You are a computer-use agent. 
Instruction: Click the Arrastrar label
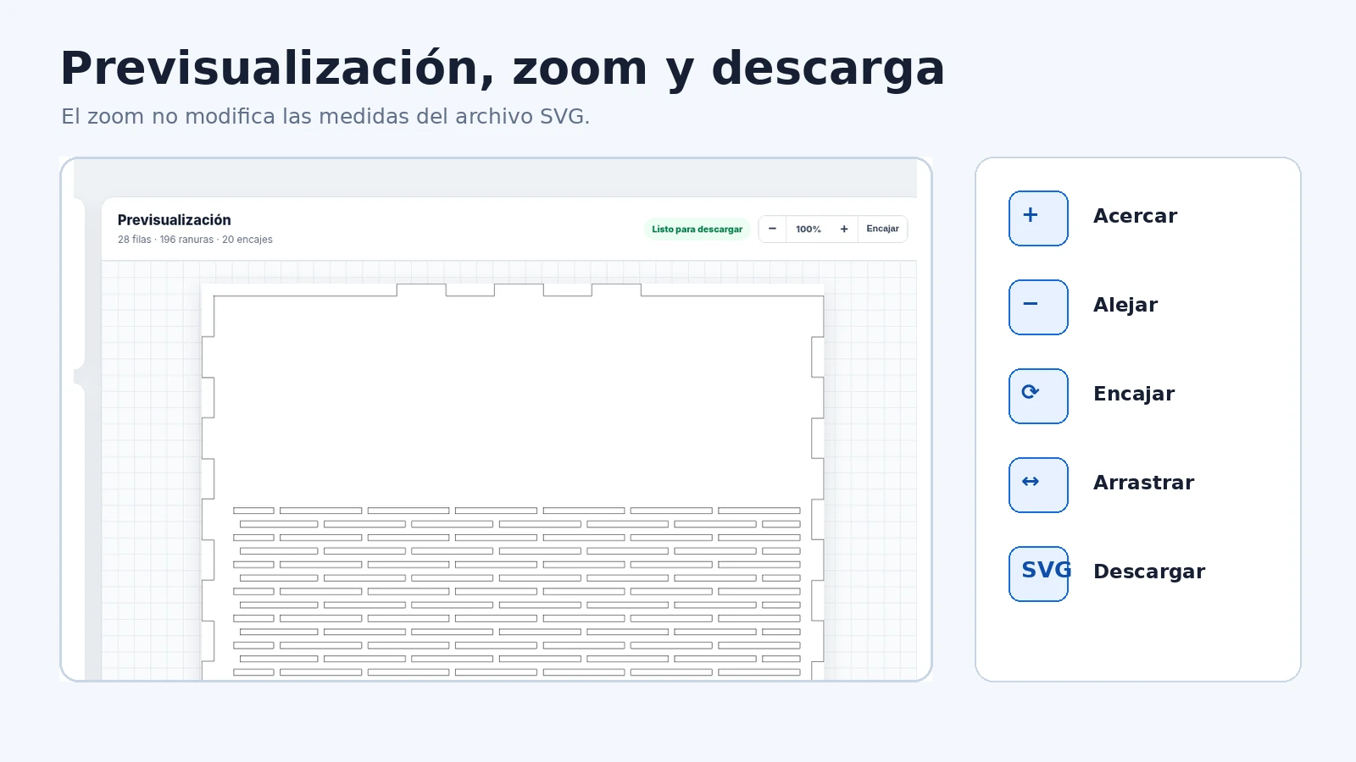point(1143,483)
